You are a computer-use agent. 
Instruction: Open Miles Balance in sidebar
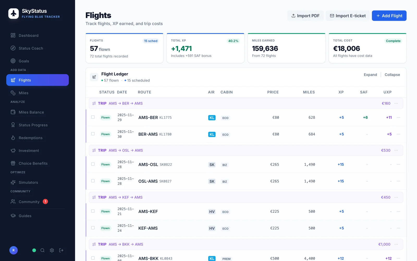pyautogui.click(x=38, y=112)
